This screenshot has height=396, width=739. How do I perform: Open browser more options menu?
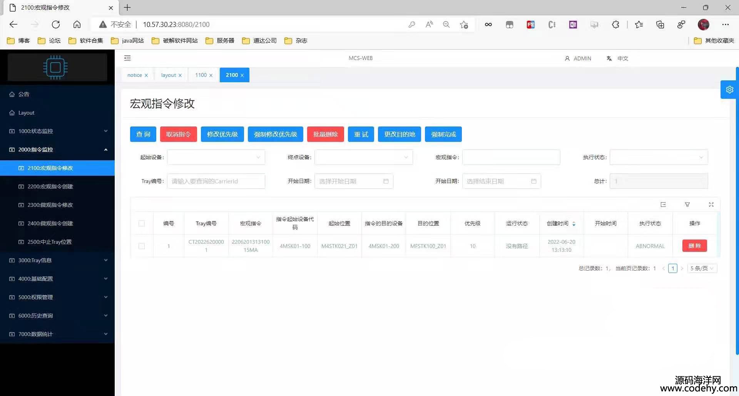[x=726, y=25]
